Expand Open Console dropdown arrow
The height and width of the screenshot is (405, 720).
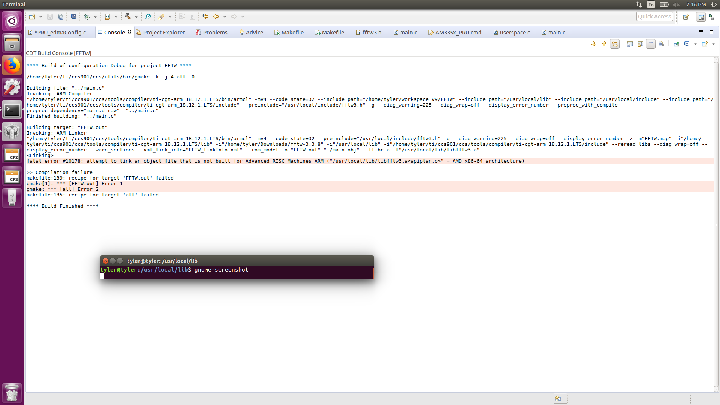713,44
